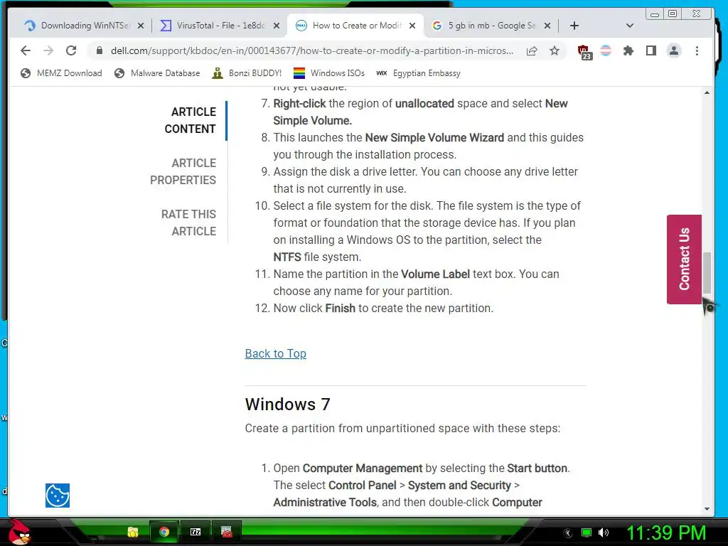Bookmark this page with the star icon
The height and width of the screenshot is (546, 728).
click(555, 50)
